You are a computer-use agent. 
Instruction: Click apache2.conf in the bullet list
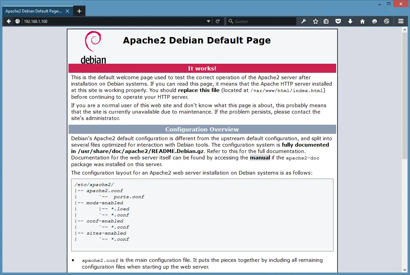pyautogui.click(x=100, y=260)
